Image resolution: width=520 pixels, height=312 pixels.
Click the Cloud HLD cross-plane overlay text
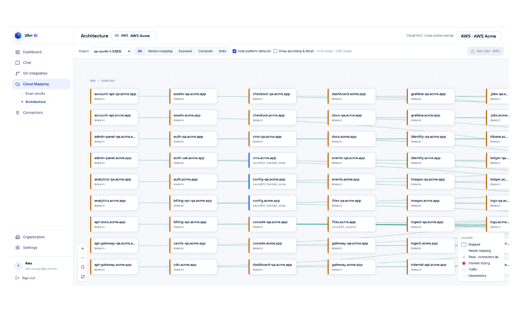tap(430, 36)
